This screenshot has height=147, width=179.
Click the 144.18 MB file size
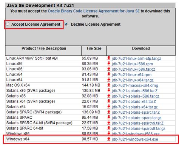click(x=91, y=85)
